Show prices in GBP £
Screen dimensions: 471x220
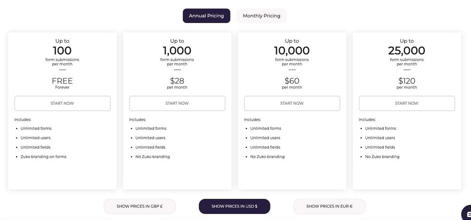(140, 206)
